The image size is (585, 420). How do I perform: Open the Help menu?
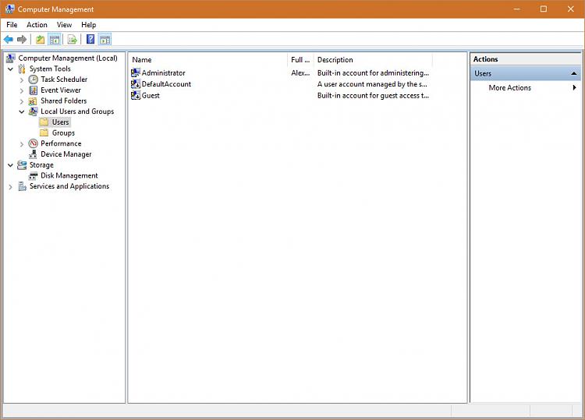[89, 25]
